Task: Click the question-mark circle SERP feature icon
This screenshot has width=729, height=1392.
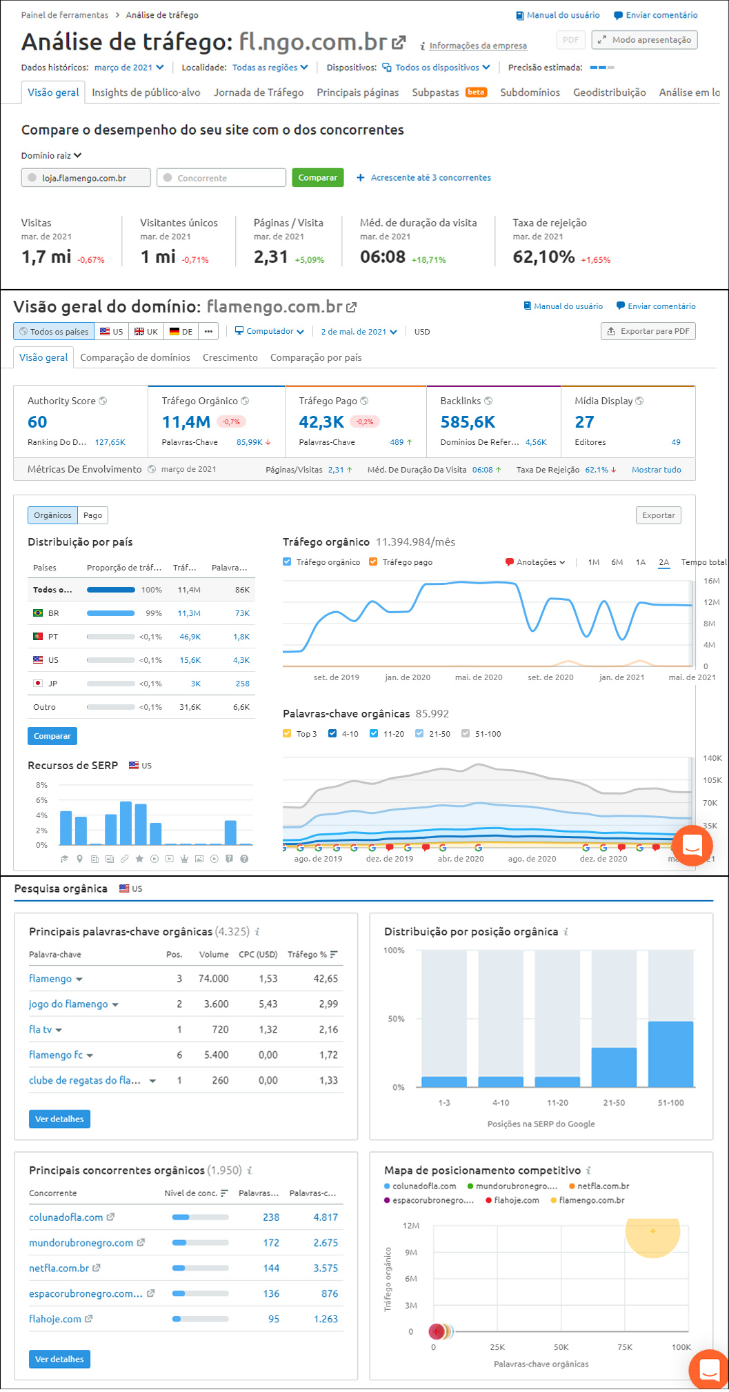Action: pos(244,859)
